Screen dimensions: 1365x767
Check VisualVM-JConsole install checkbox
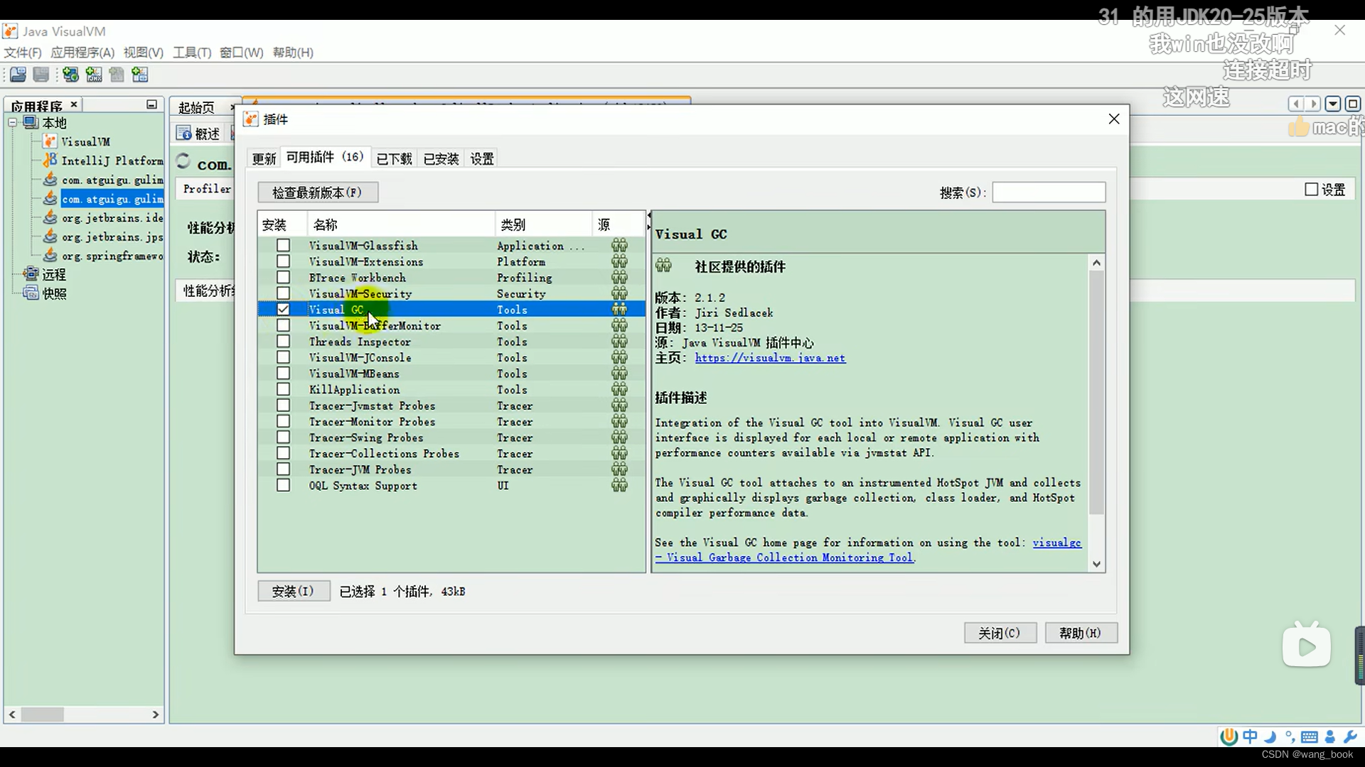coord(283,357)
